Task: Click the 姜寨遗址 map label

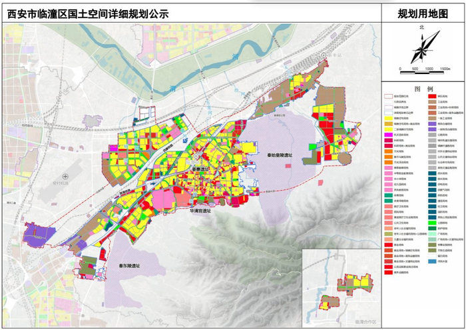Action: click(200, 168)
